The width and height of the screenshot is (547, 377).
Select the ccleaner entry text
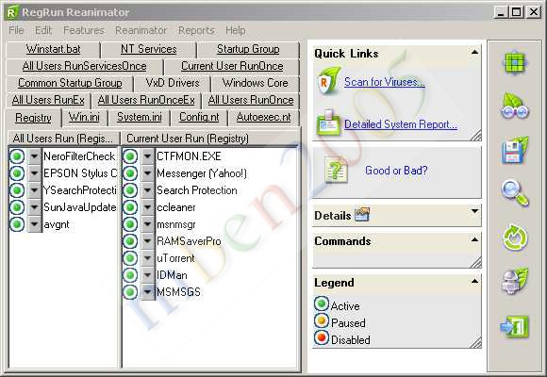coord(176,207)
